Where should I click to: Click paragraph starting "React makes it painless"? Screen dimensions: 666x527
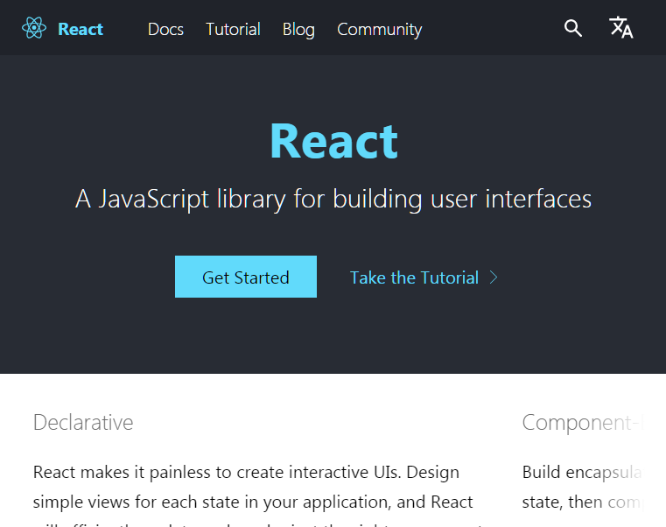tap(259, 496)
